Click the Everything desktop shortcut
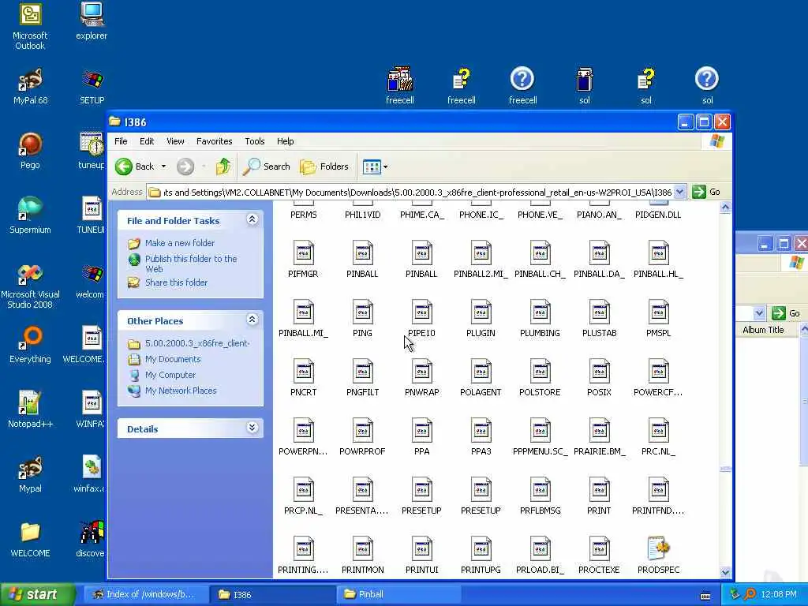The height and width of the screenshot is (606, 808). pyautogui.click(x=31, y=345)
